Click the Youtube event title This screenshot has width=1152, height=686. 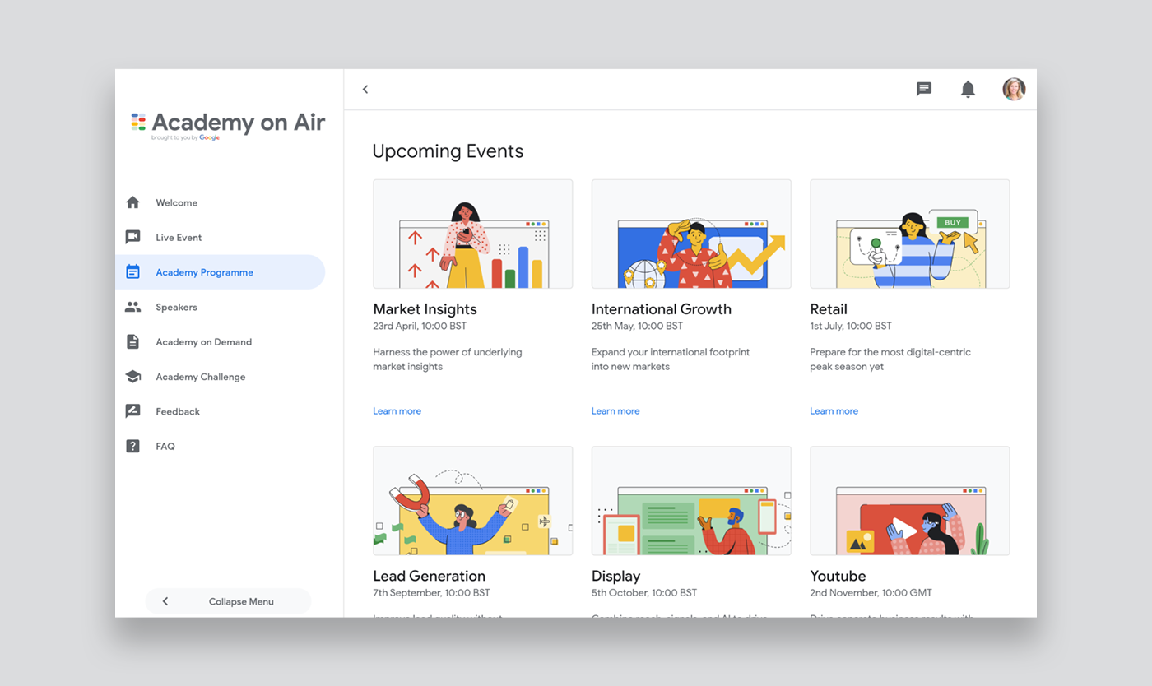pyautogui.click(x=838, y=576)
